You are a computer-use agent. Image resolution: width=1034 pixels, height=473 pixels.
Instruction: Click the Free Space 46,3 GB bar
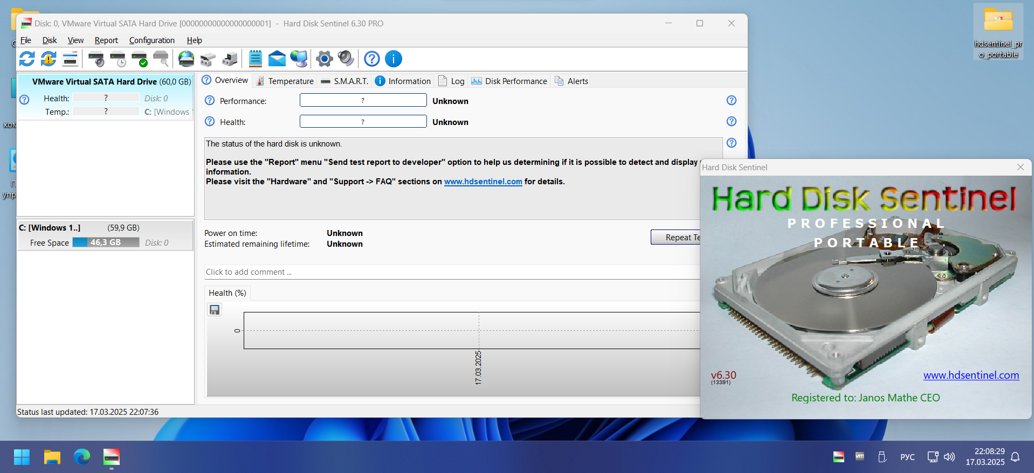[x=106, y=242]
